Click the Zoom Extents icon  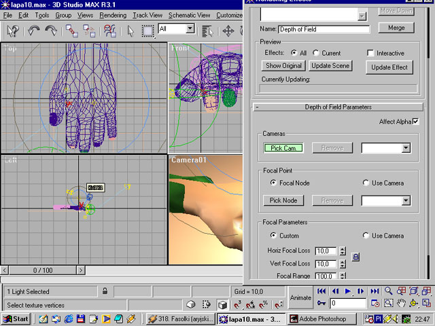413,291
